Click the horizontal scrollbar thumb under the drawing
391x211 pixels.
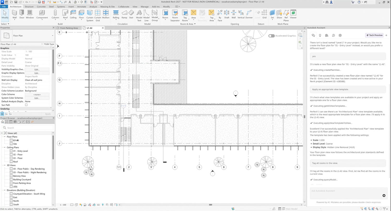[x=211, y=205]
